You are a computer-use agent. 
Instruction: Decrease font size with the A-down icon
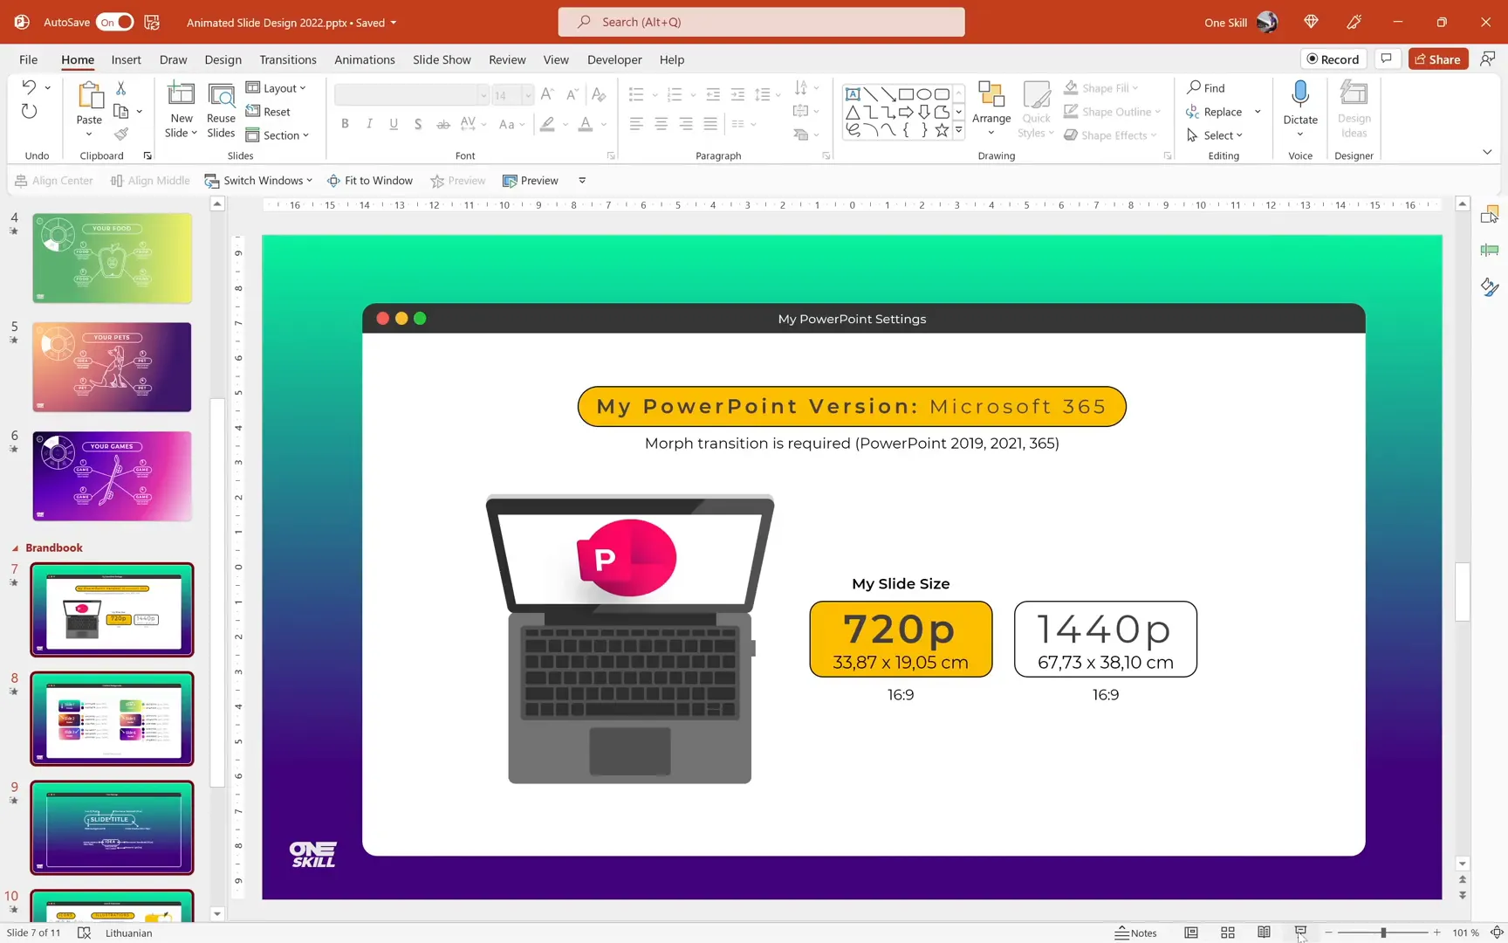[572, 94]
